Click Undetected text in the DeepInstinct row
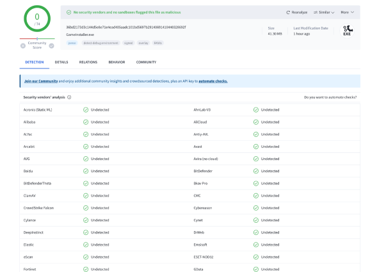384x272 pixels. 100,232
